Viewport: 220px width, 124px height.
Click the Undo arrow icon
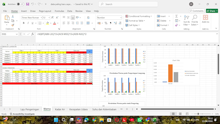click(33, 4)
